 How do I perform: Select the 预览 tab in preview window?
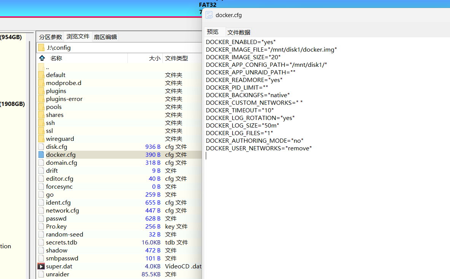pyautogui.click(x=213, y=32)
